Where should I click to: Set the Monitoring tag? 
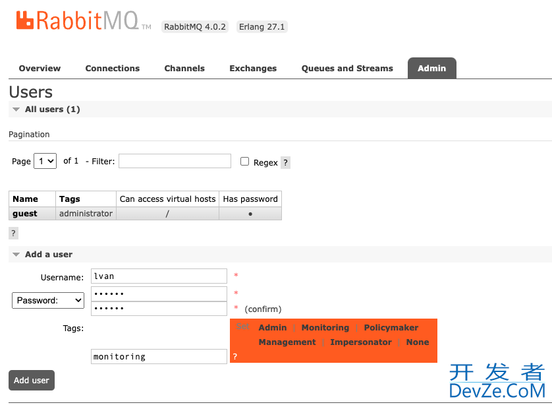(x=325, y=327)
